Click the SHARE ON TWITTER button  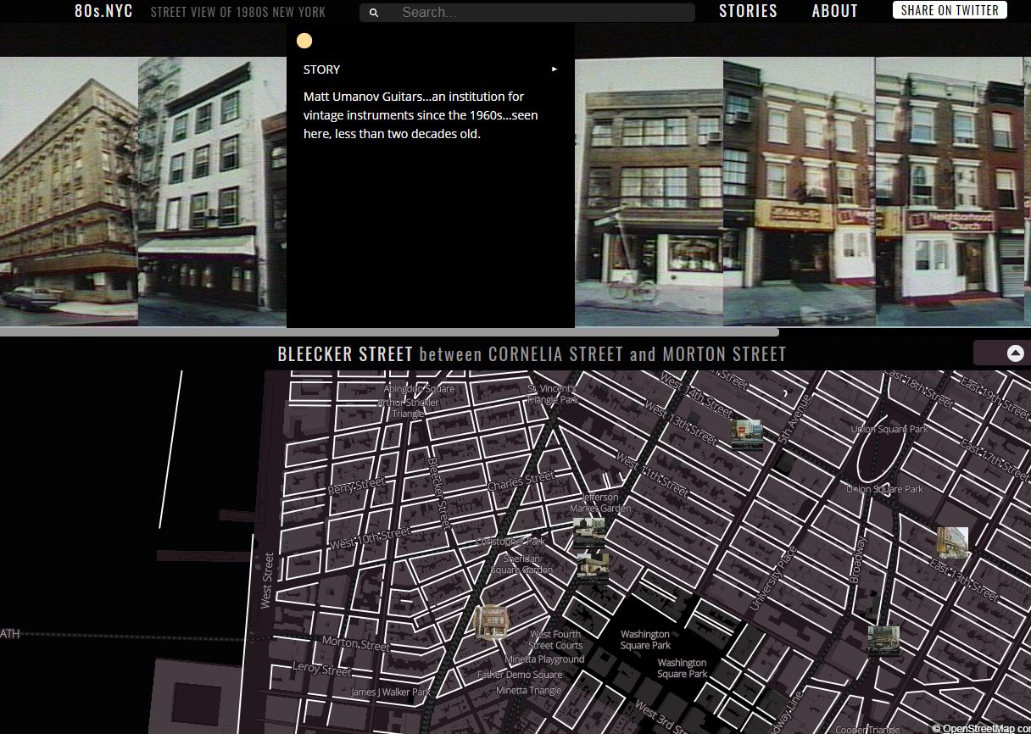point(950,10)
